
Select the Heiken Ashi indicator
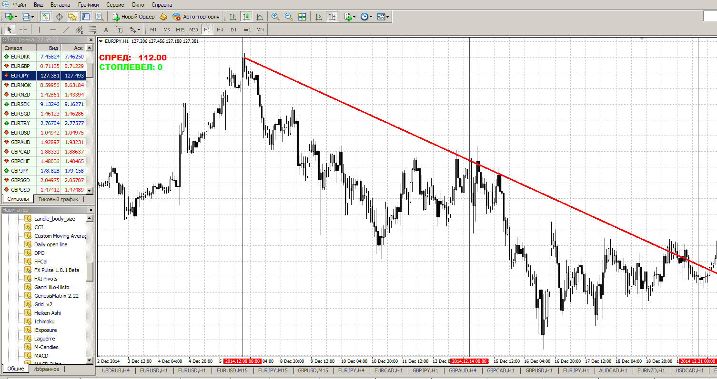(x=47, y=313)
